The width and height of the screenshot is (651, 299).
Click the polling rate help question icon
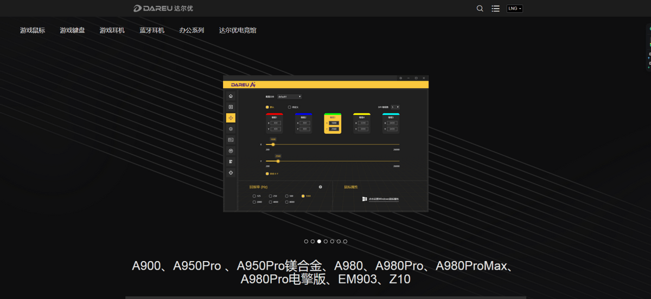click(321, 187)
